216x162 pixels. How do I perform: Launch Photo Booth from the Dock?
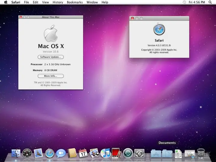click(117, 153)
